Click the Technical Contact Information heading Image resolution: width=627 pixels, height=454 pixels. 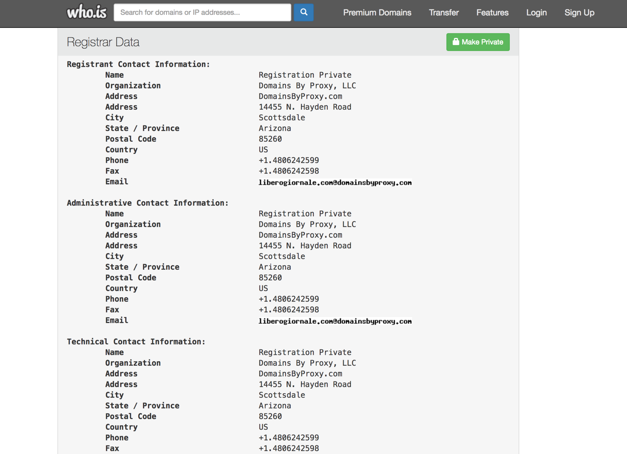point(136,341)
